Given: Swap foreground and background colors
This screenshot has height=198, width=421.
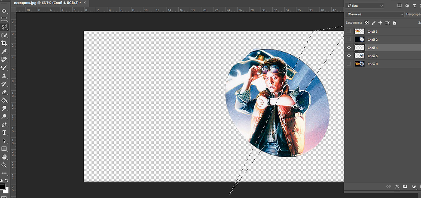Looking at the screenshot, I should [6, 180].
